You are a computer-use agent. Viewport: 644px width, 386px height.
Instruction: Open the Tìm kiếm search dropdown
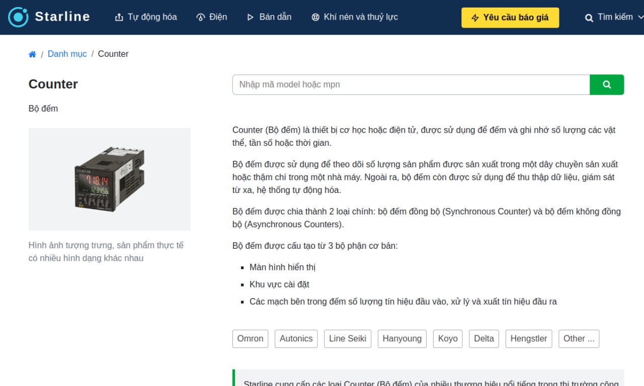tap(614, 18)
